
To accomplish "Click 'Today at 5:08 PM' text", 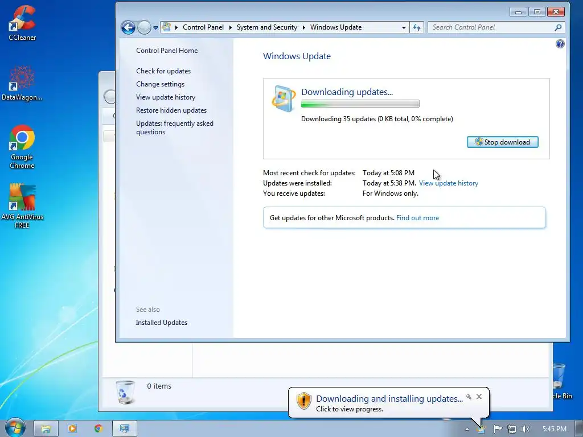I will pyautogui.click(x=388, y=173).
